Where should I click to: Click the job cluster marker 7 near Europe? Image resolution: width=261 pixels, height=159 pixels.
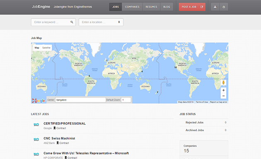coord(107,61)
